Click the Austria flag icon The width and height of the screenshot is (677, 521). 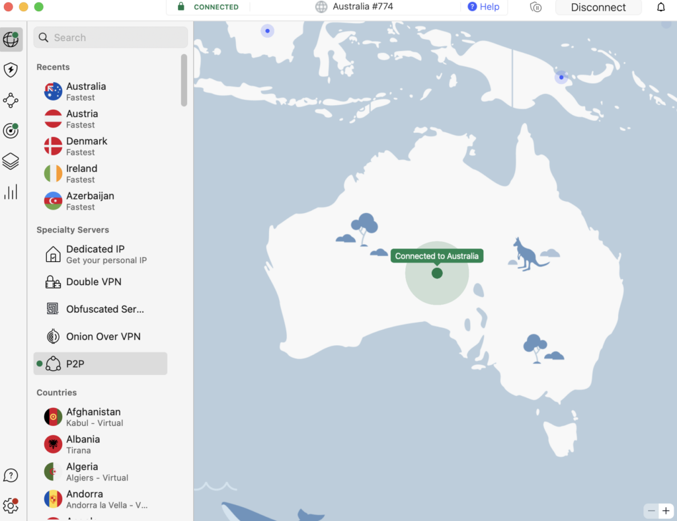tap(53, 119)
